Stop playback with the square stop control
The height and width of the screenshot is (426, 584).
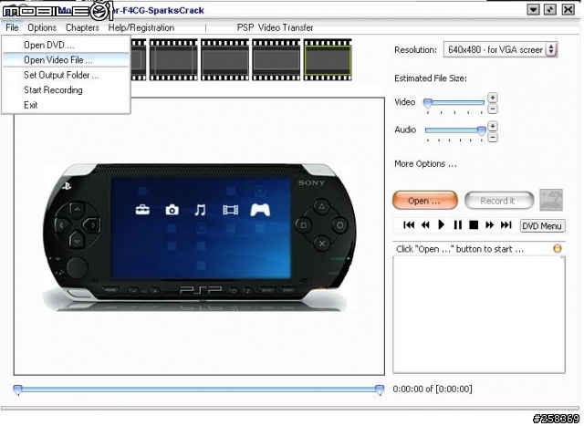click(474, 224)
